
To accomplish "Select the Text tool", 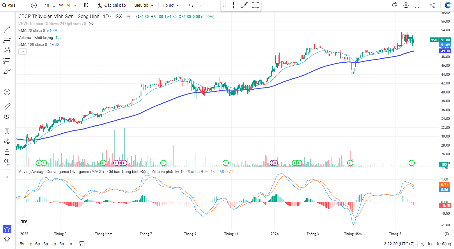I will (x=7, y=82).
